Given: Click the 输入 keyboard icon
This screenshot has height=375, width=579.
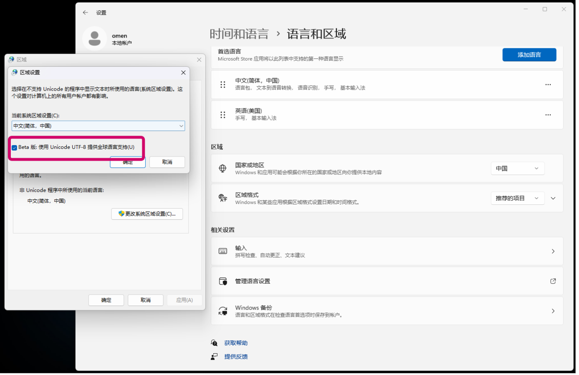Looking at the screenshot, I should [x=222, y=251].
